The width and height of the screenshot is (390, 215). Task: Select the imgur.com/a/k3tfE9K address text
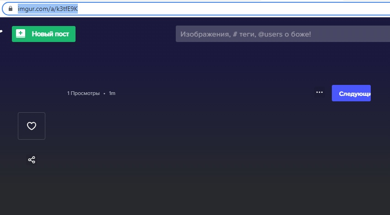(48, 9)
